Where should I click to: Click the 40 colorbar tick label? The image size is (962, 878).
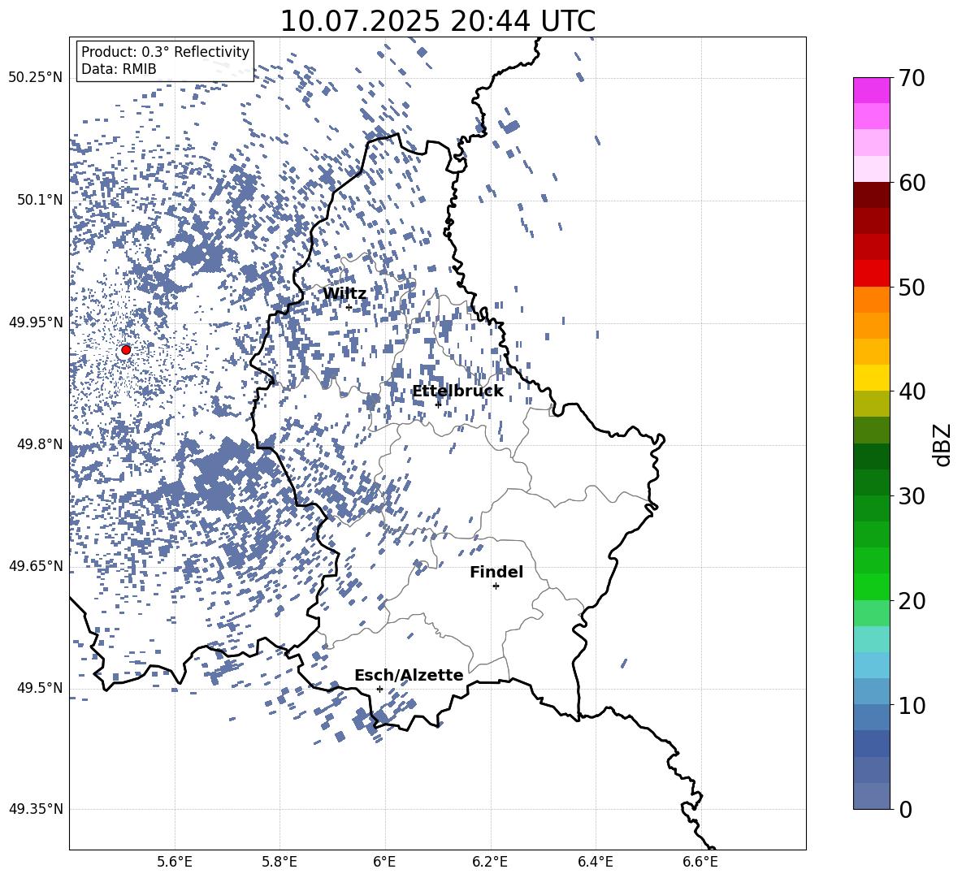912,391
